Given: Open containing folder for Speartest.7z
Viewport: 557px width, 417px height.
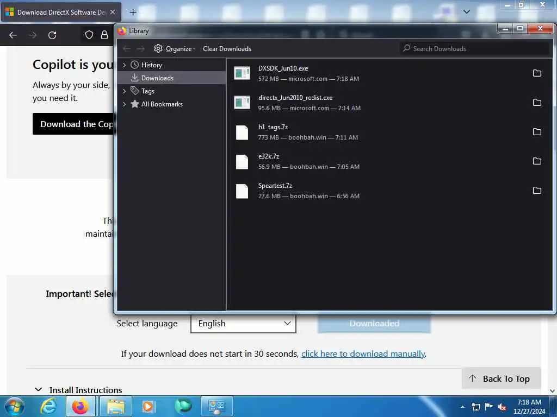Looking at the screenshot, I should pos(537,191).
